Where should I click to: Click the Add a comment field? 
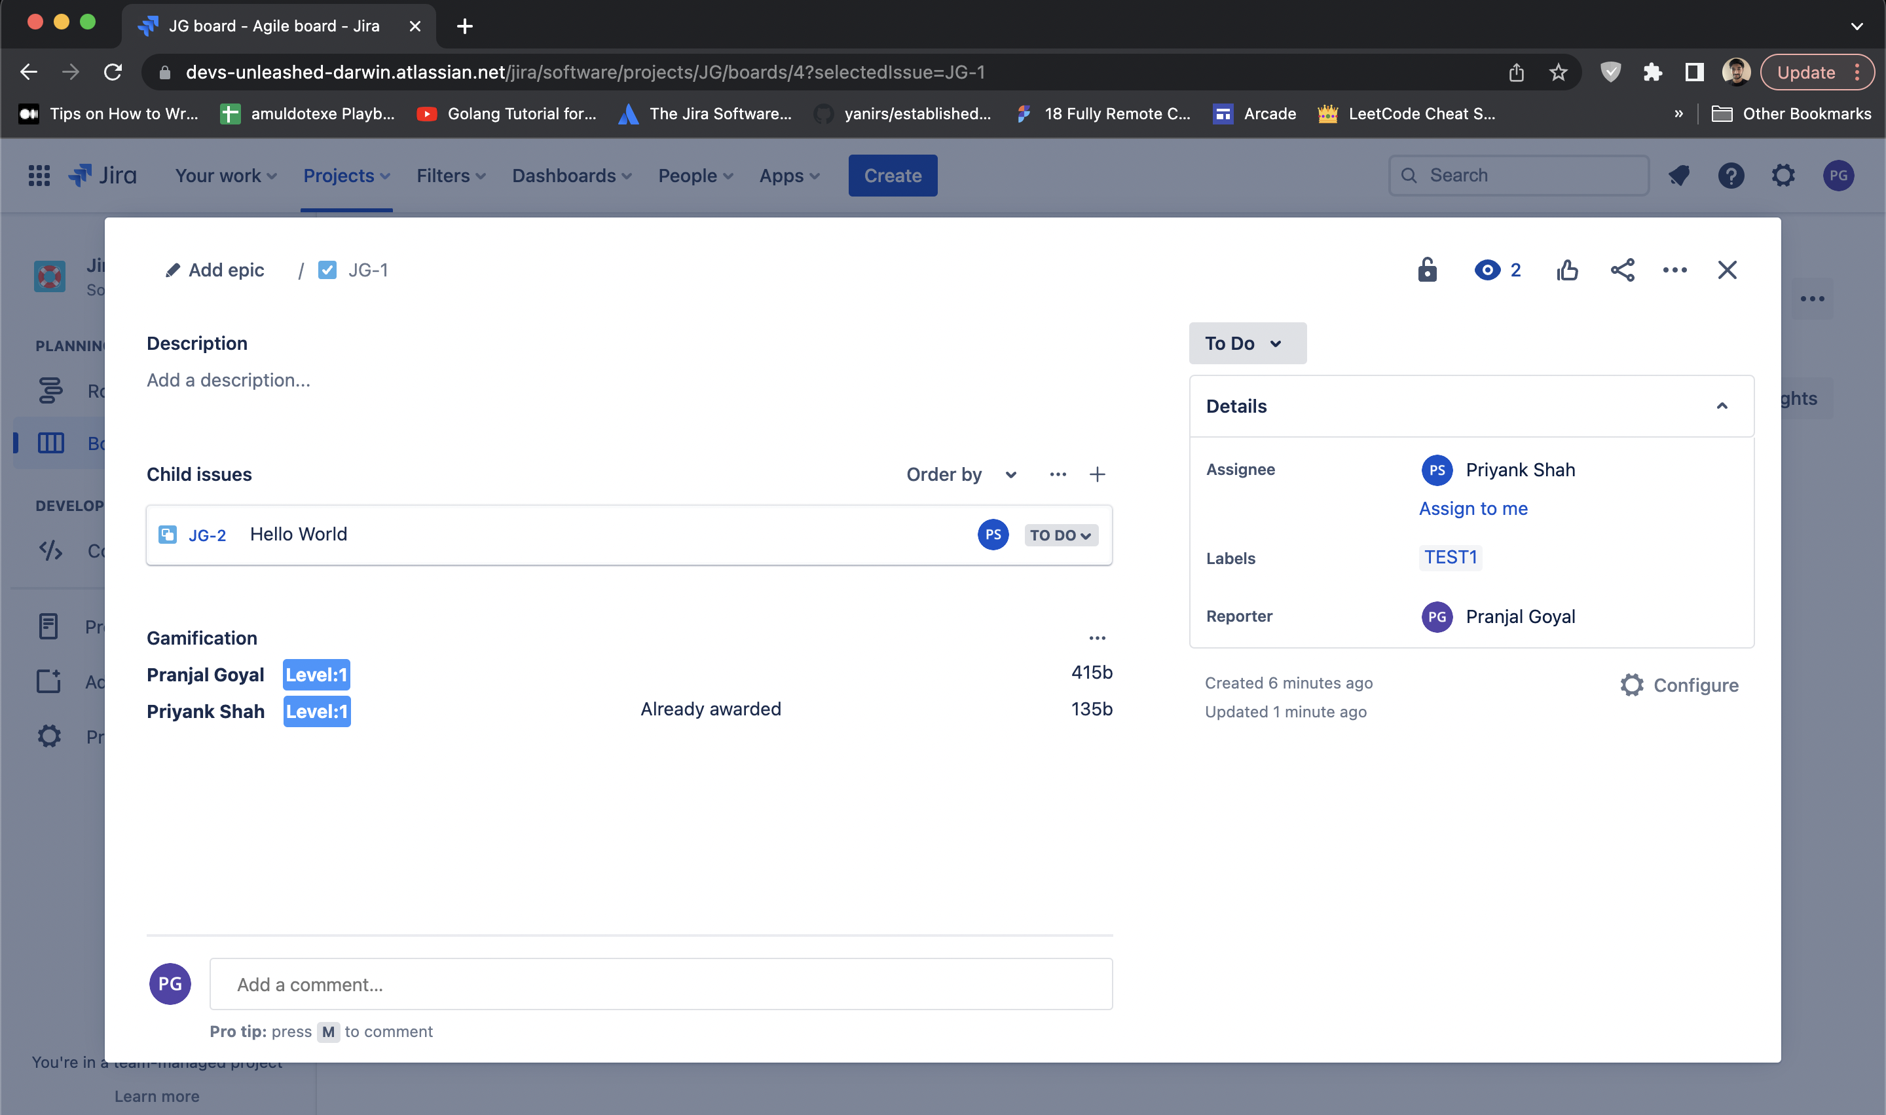click(661, 984)
